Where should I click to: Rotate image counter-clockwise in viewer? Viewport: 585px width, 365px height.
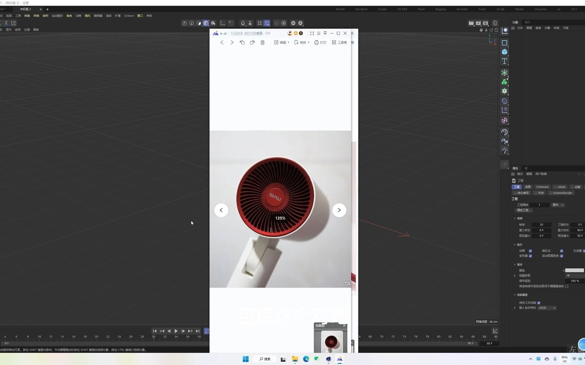[x=242, y=42]
